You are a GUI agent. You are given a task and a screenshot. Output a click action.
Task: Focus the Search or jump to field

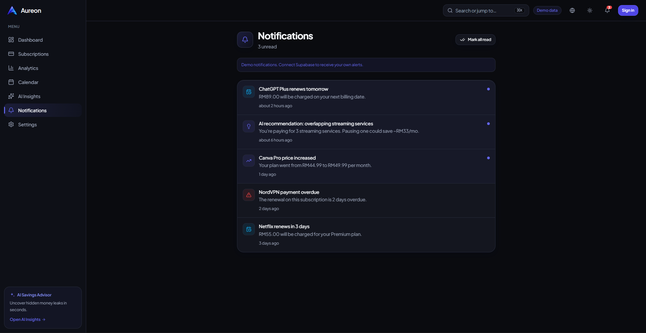(486, 10)
